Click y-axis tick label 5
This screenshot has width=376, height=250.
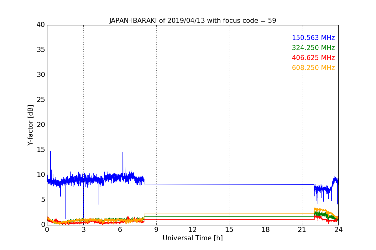(x=43, y=200)
